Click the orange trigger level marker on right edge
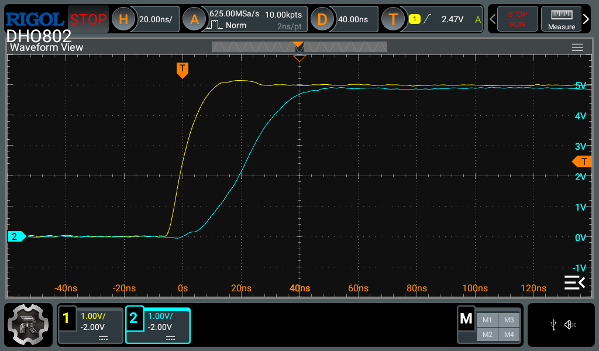 pos(583,161)
